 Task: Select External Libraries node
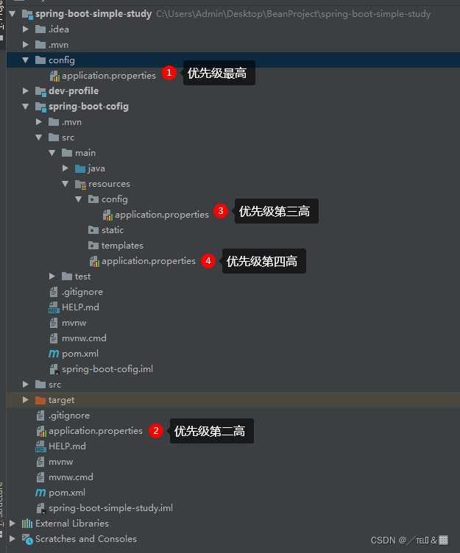(72, 524)
